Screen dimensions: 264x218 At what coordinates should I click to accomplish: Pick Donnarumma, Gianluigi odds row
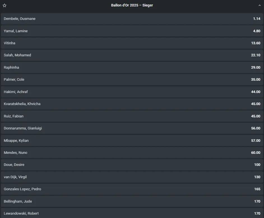point(132,128)
